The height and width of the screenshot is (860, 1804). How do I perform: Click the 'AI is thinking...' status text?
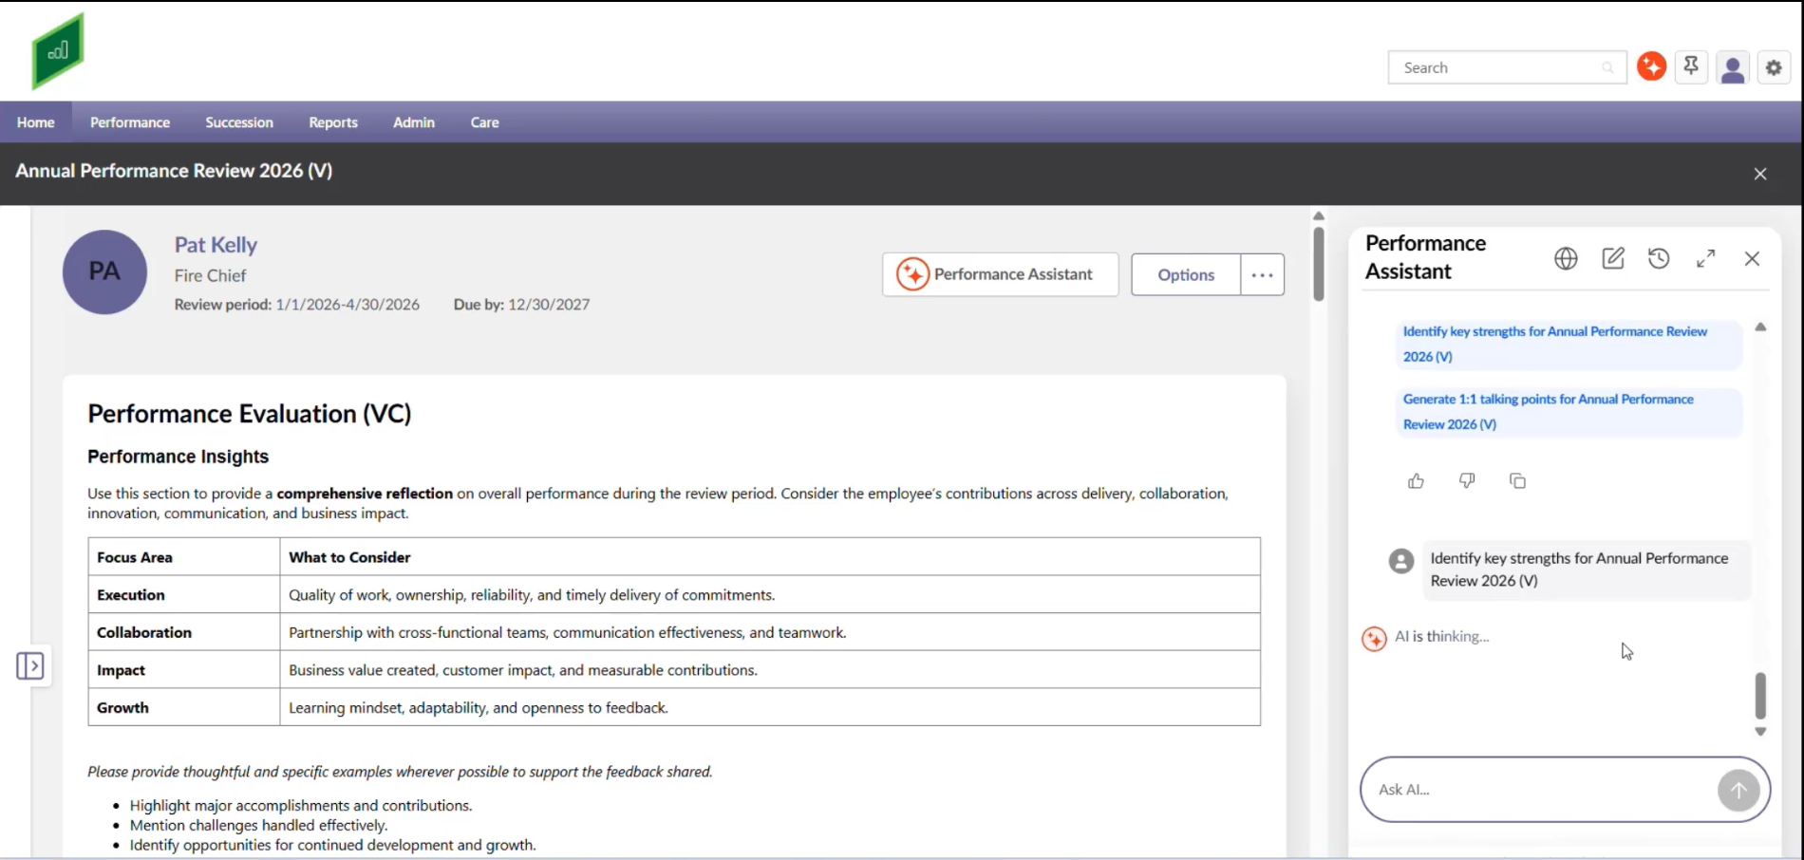pyautogui.click(x=1441, y=637)
